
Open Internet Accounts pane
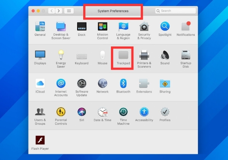click(61, 88)
